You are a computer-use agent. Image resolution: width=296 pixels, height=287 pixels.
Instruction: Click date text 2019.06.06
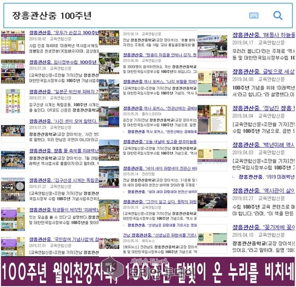(x=131, y=60)
